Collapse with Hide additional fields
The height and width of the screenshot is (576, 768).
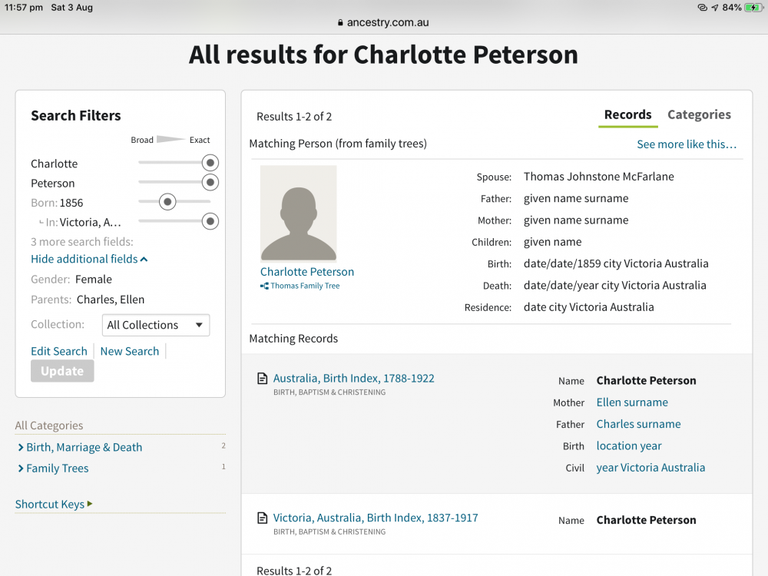tap(89, 259)
